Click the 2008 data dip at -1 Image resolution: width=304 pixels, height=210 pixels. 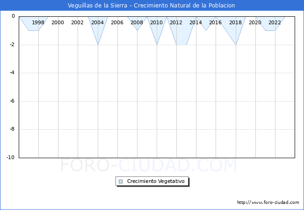click(137, 30)
